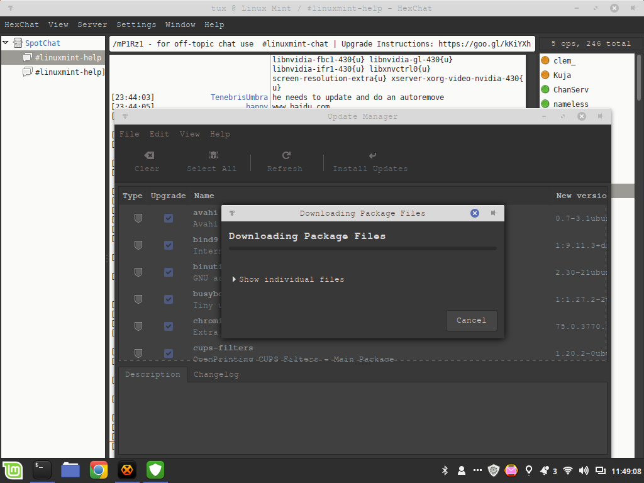Click the shield type icon for cups-filters row
The height and width of the screenshot is (483, 644).
click(x=138, y=353)
